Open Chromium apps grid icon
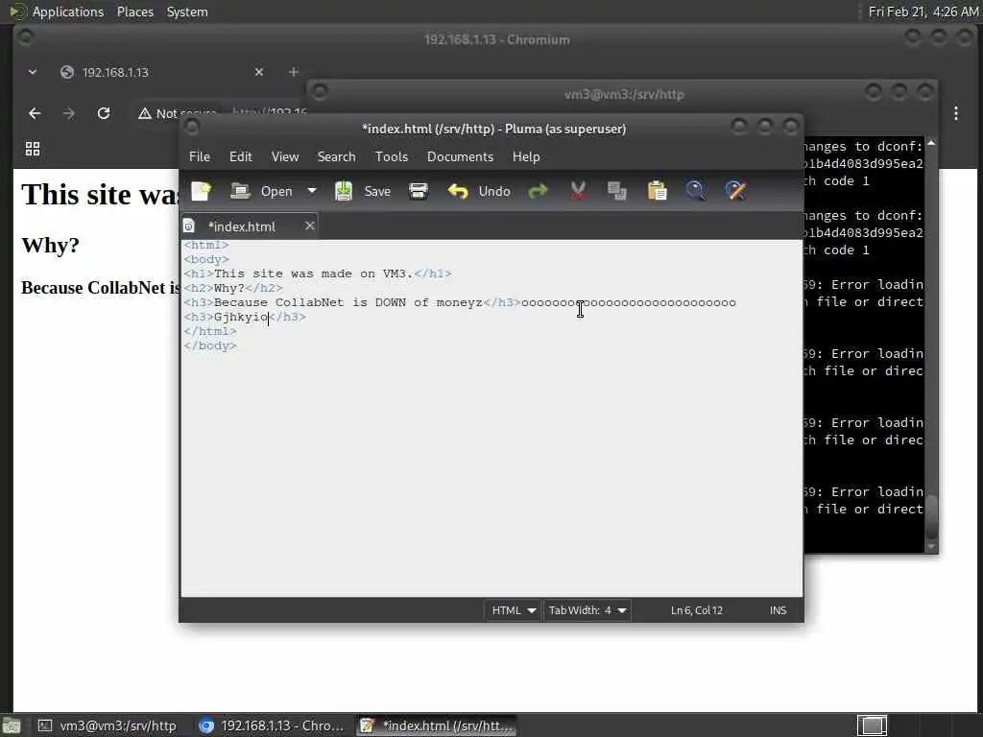Image resolution: width=983 pixels, height=737 pixels. click(x=33, y=149)
